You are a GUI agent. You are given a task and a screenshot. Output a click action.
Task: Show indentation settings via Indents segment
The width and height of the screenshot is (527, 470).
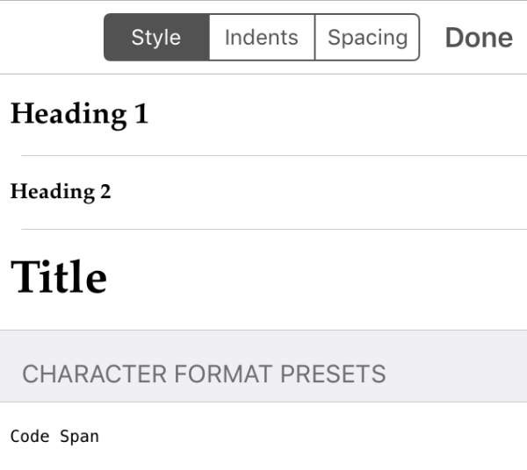262,38
